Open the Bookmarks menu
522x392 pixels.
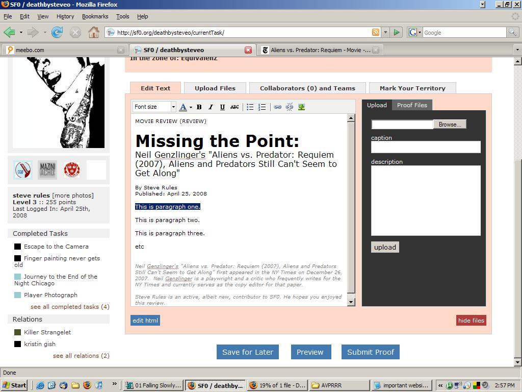(95, 16)
